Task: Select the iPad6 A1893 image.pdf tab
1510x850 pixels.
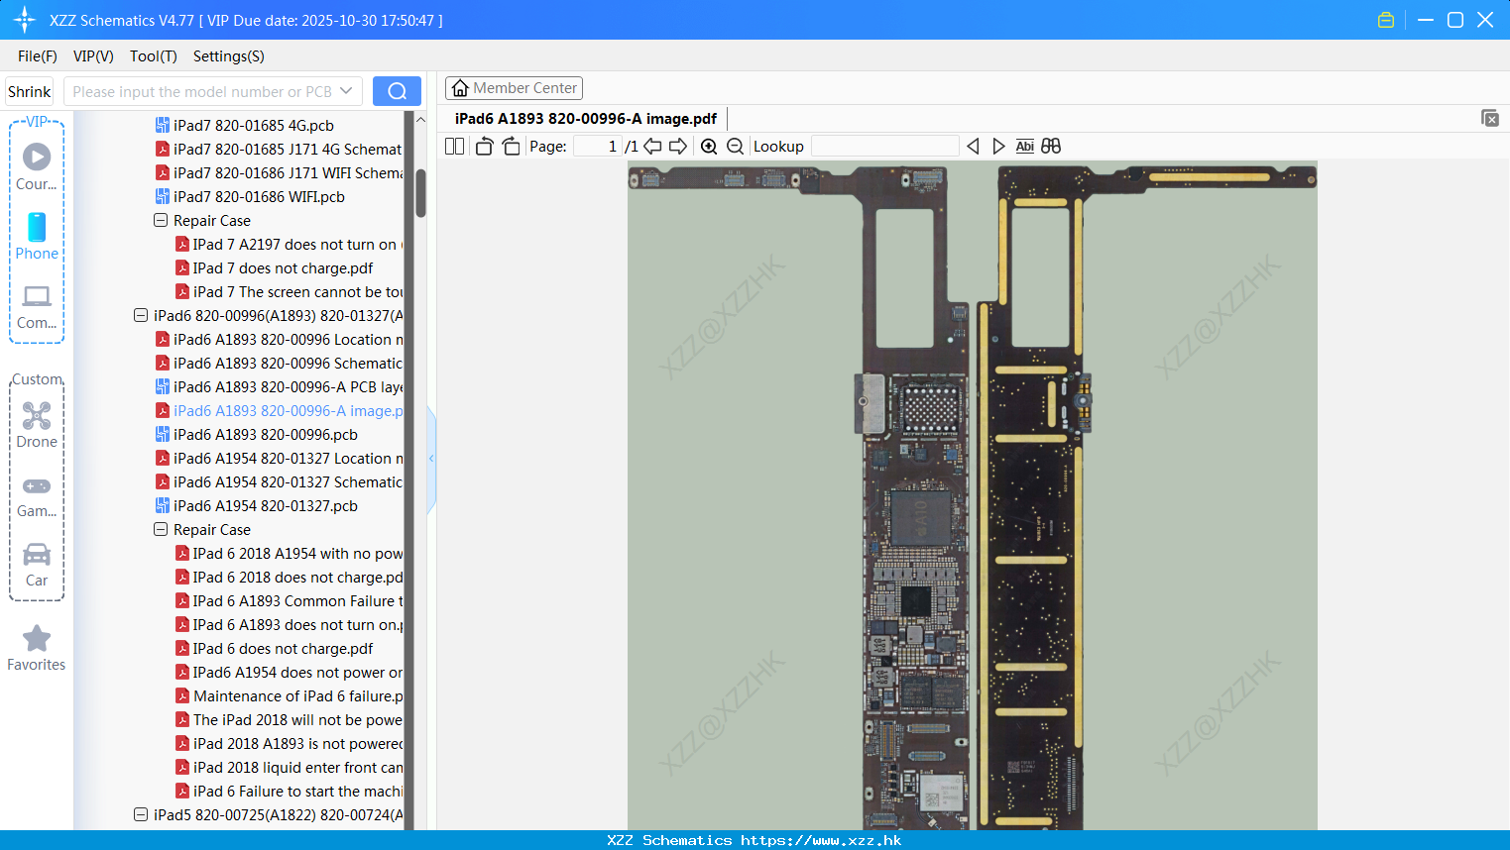Action: coord(586,119)
